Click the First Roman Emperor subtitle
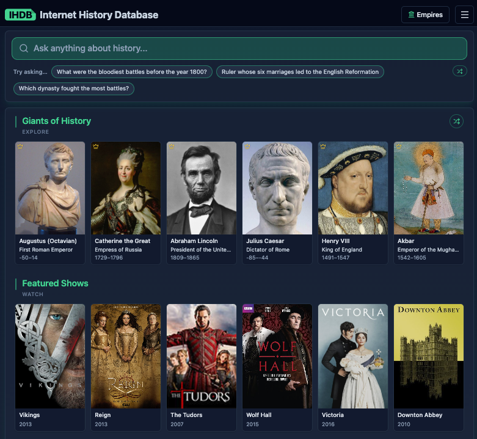 coord(46,250)
